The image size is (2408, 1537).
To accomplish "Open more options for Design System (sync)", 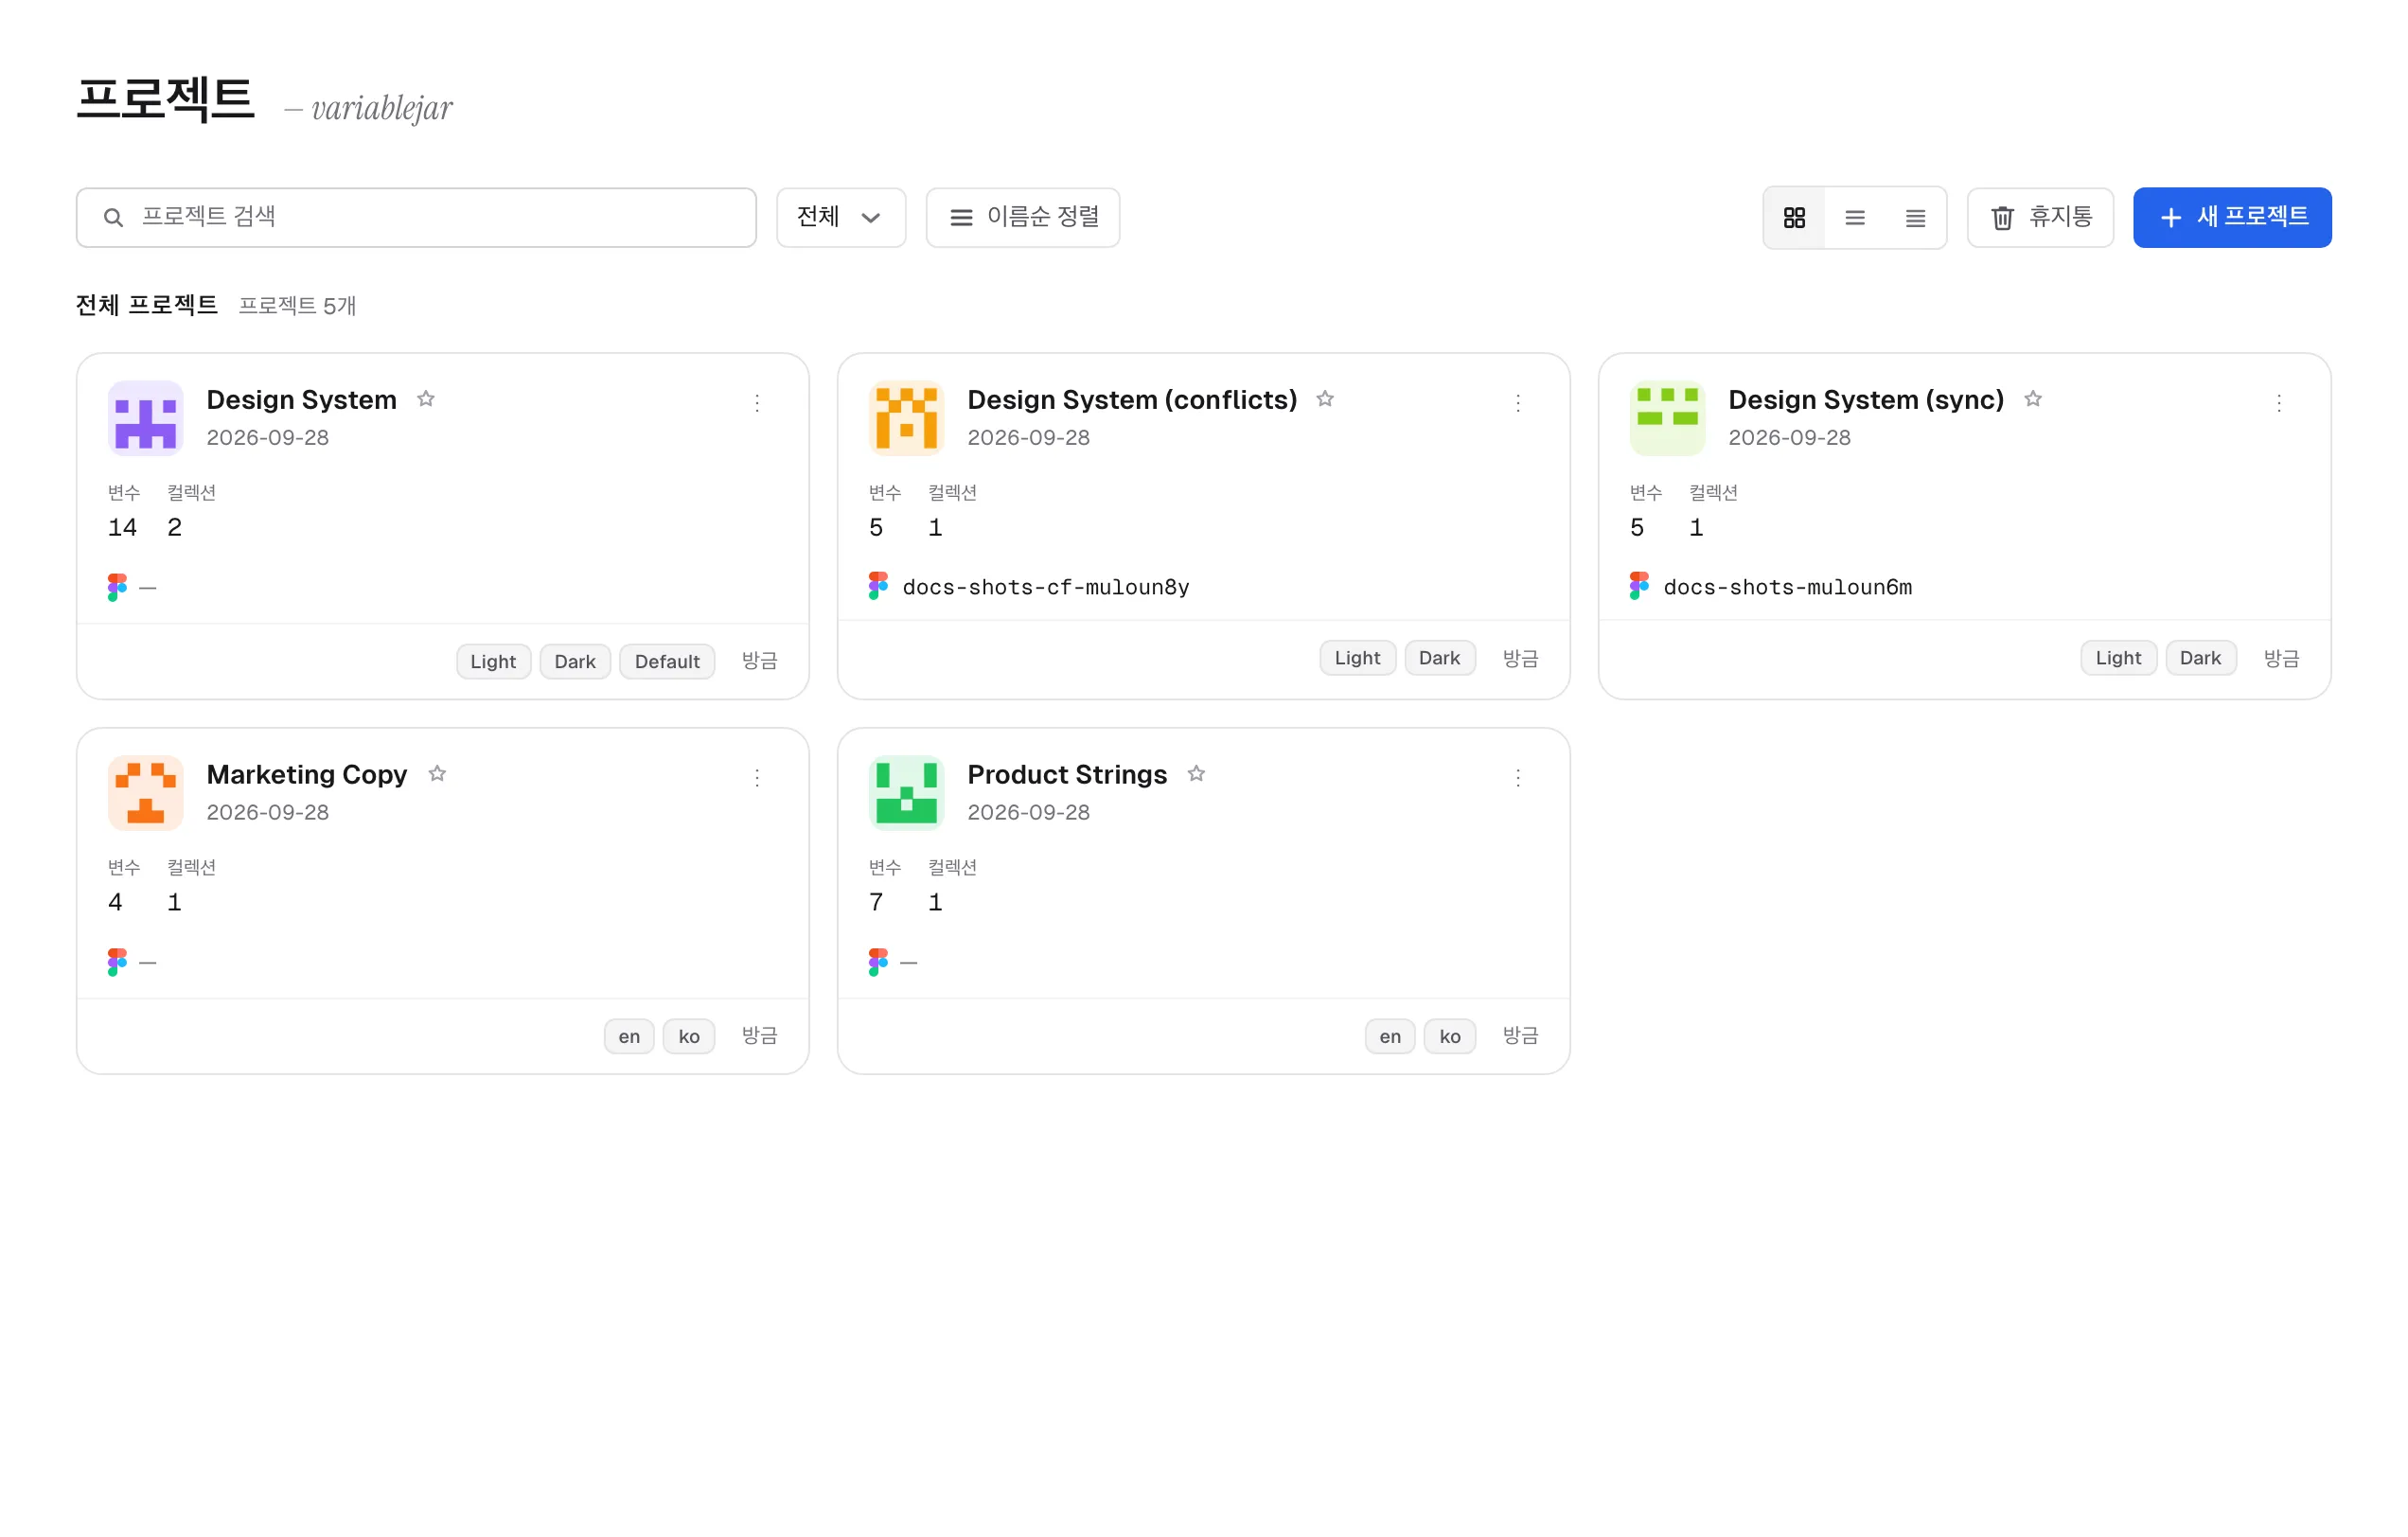I will (2279, 403).
